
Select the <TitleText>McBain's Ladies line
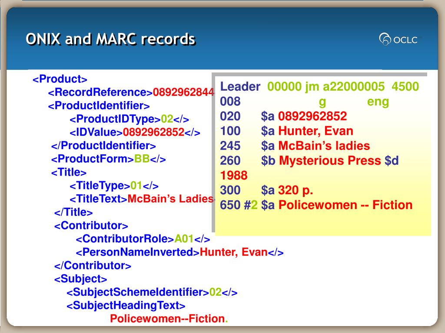(x=142, y=199)
